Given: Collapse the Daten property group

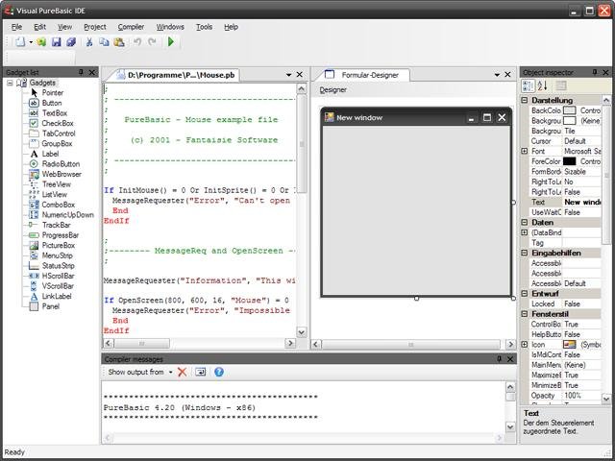Looking at the screenshot, I should [525, 222].
